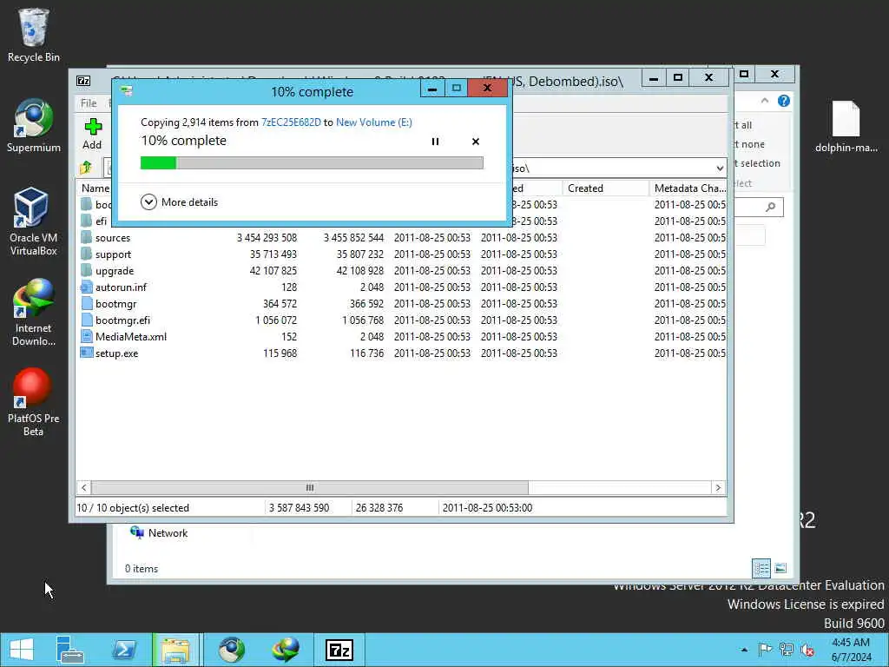
Task: Pause the file copy operation
Action: [x=435, y=142]
